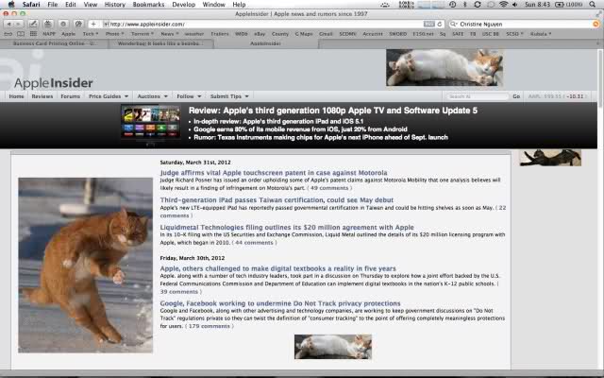
Task: Click the orange snapback icon in search field
Action: tap(596, 24)
